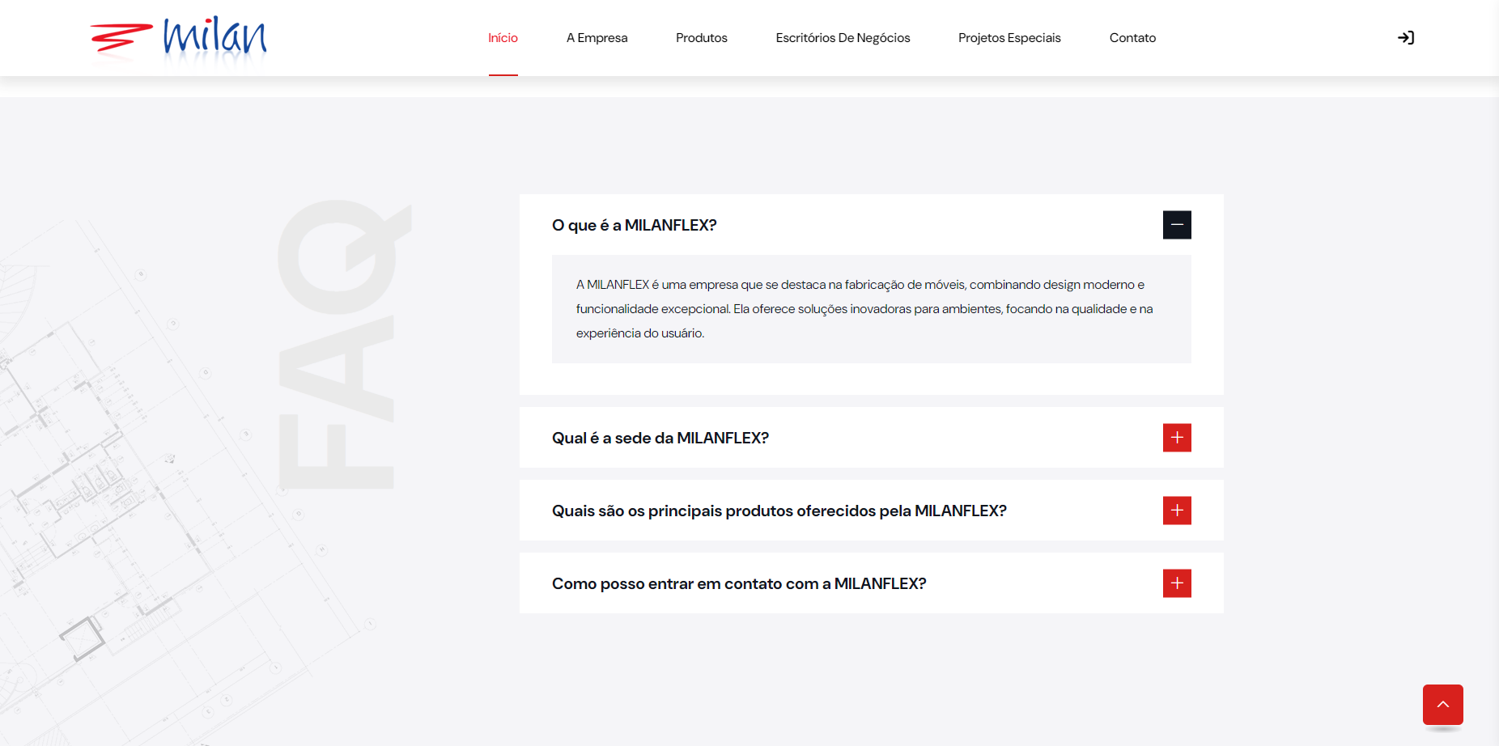Click 'Qual é a sede da MILANFLEX?' question title
1499x746 pixels.
(x=660, y=438)
